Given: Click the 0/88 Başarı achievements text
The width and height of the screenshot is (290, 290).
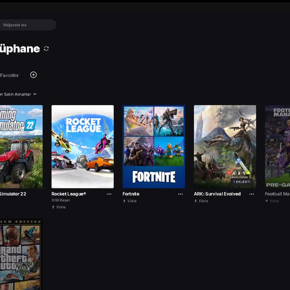Looking at the screenshot, I should coord(61,200).
